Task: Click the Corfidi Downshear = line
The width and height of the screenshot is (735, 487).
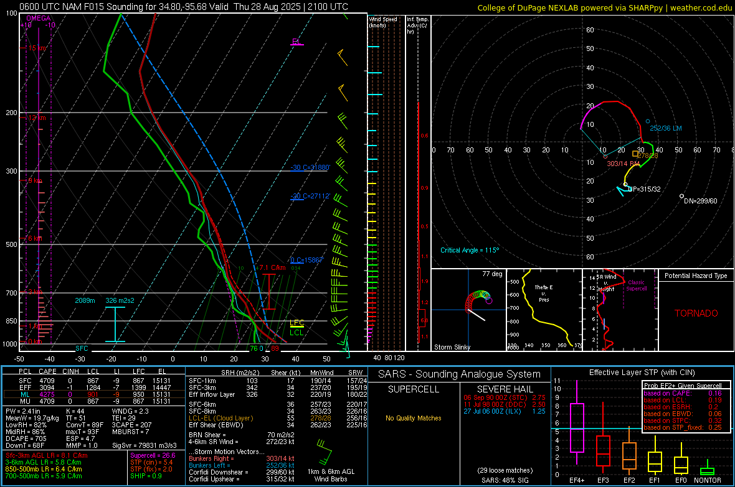Action: (x=242, y=473)
